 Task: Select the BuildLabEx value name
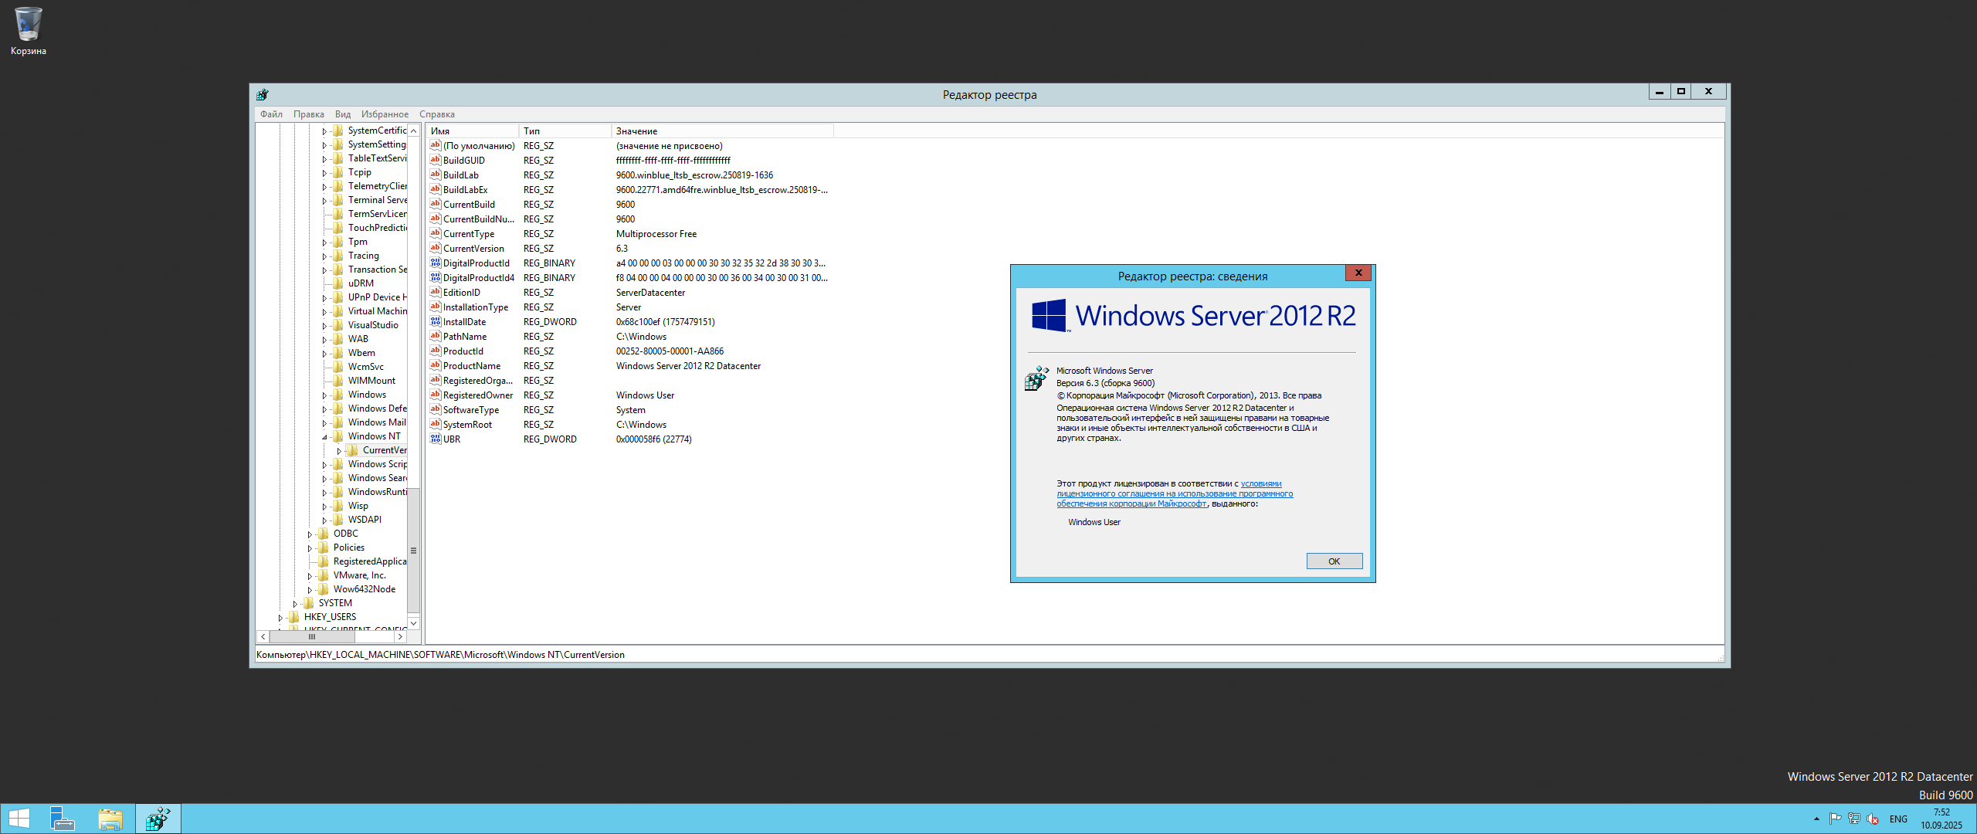coord(465,190)
